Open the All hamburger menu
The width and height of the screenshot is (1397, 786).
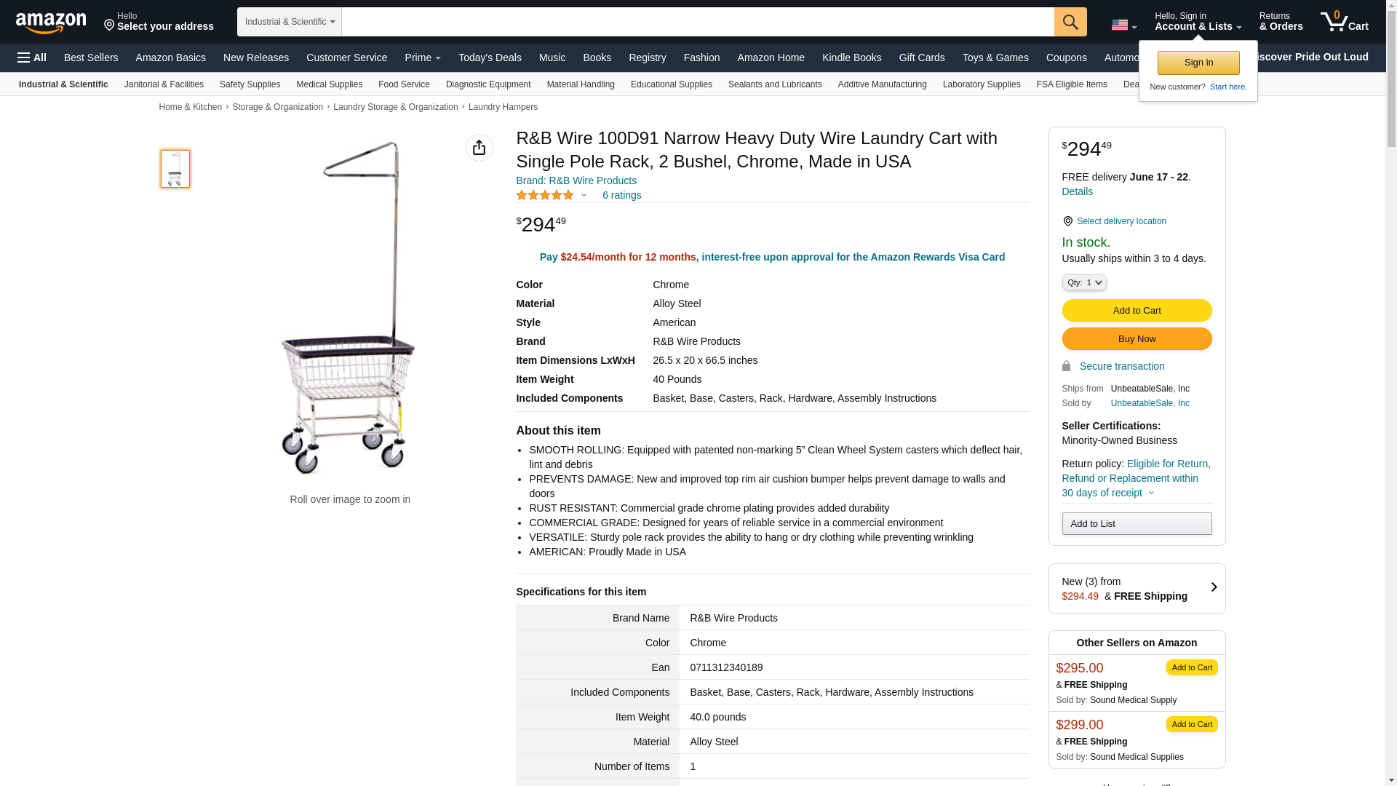(x=32, y=57)
